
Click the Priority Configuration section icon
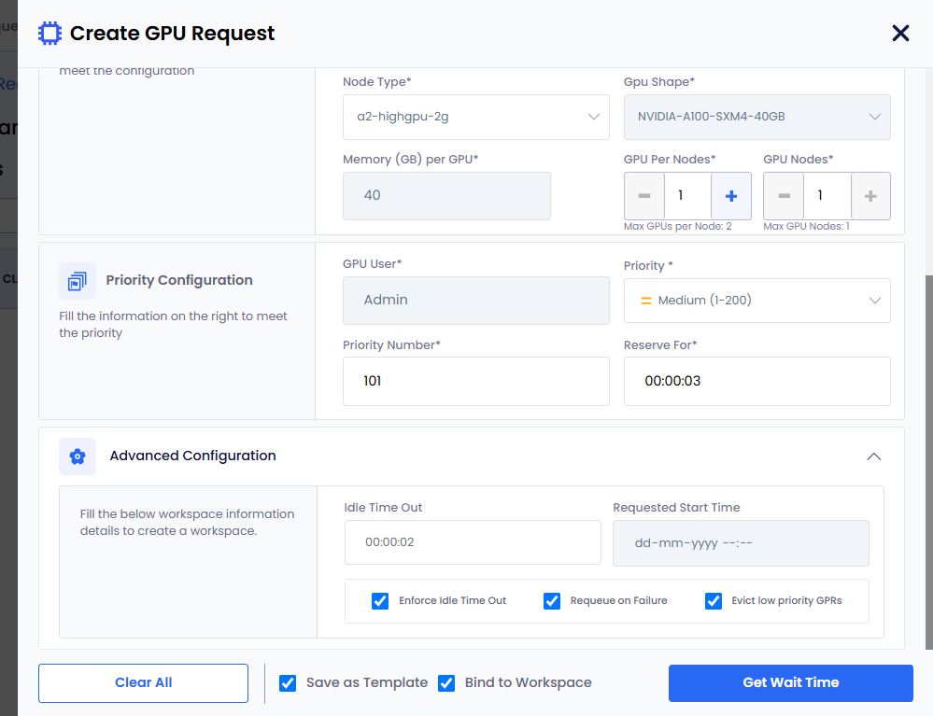pos(78,281)
